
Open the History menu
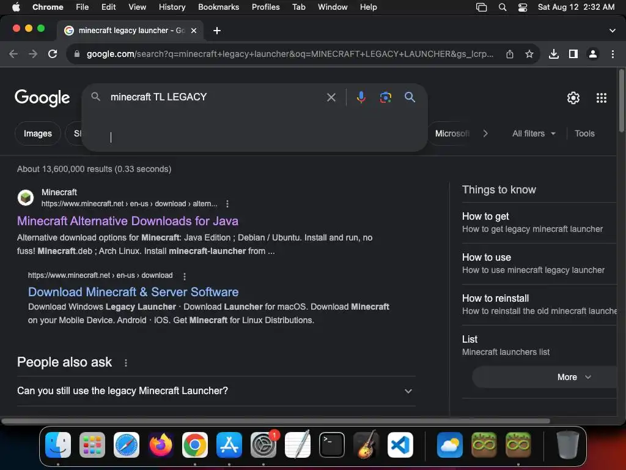coord(172,7)
